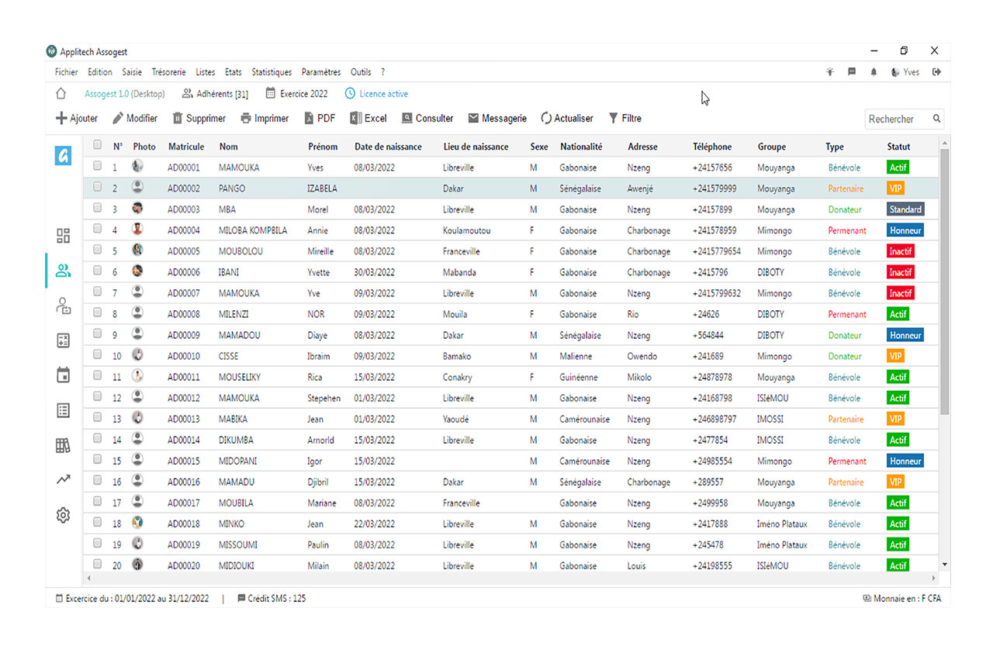Click the vertical scrollbar down arrow
1000x646 pixels.
944,565
